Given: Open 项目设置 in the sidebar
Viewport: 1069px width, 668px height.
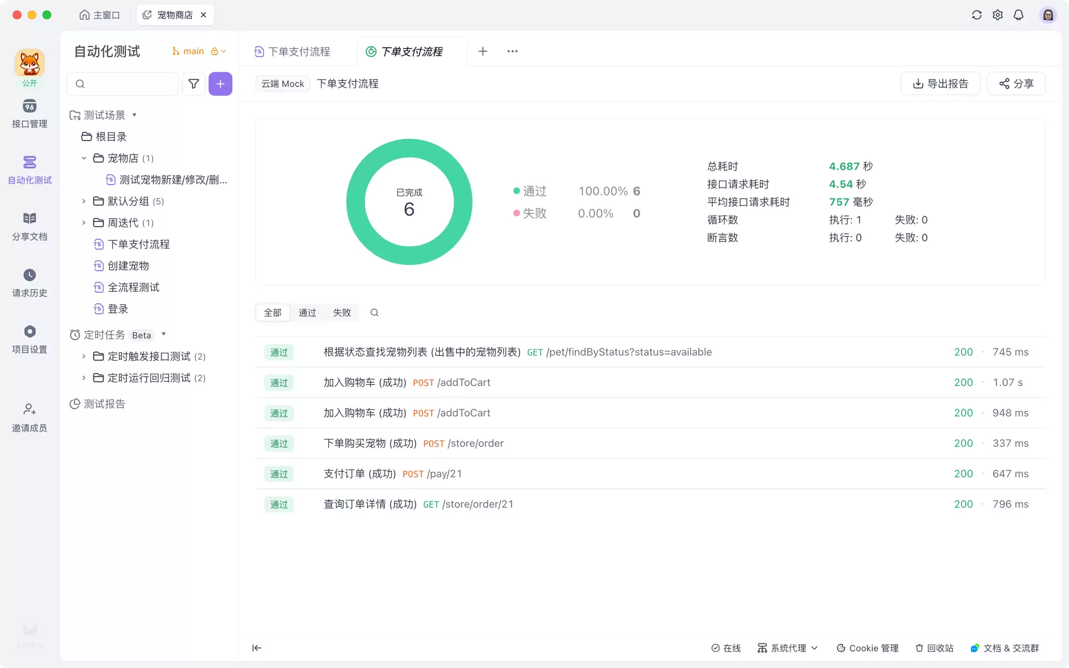Looking at the screenshot, I should click(29, 339).
